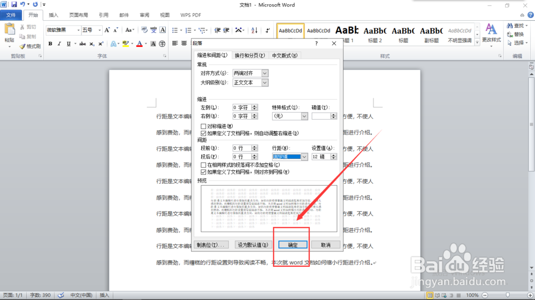Click the Word Help question mark icon
Screen dimensions: 535x300
click(x=531, y=15)
